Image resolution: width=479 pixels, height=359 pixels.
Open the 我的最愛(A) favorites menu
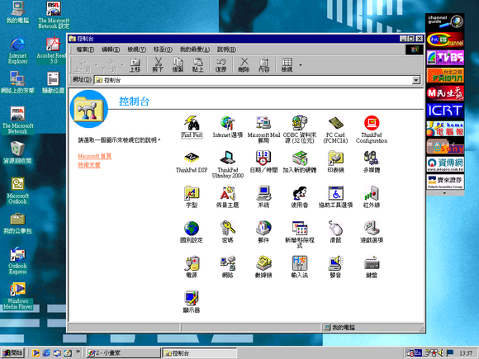coord(195,50)
